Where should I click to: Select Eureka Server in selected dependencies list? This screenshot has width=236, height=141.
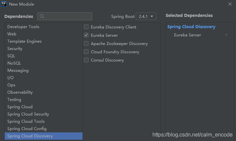(x=187, y=35)
